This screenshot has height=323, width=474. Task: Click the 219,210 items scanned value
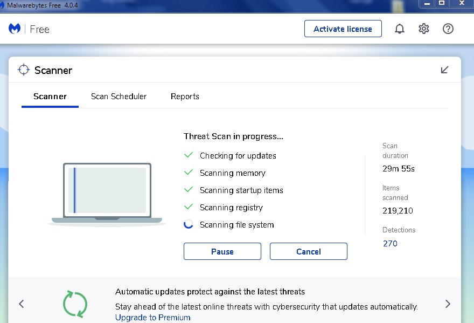398,211
